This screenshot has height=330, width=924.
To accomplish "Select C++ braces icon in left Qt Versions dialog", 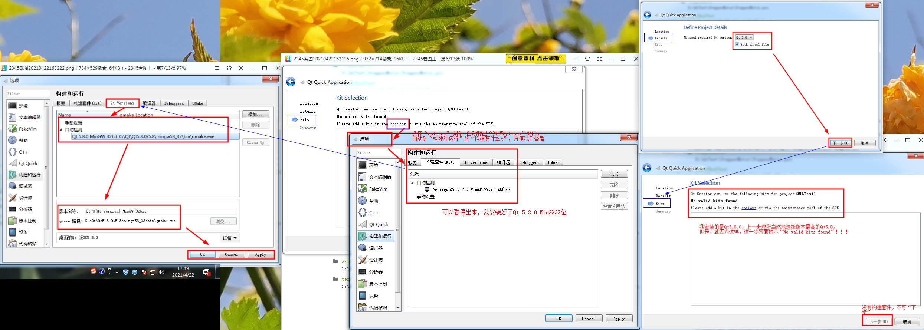I will (13, 152).
